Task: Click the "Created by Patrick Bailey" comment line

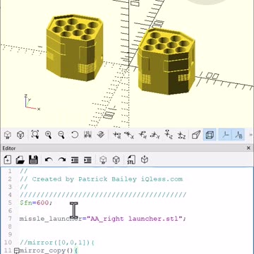Action: click(101, 179)
